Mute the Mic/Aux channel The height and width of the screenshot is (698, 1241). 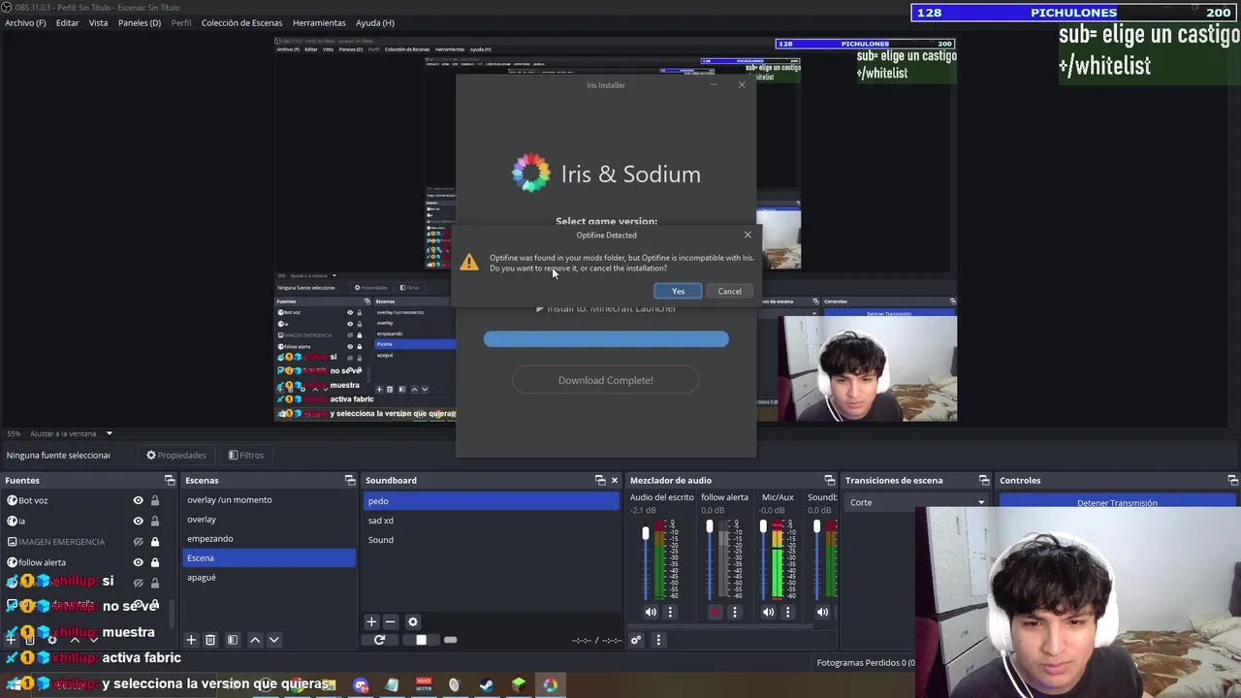768,612
